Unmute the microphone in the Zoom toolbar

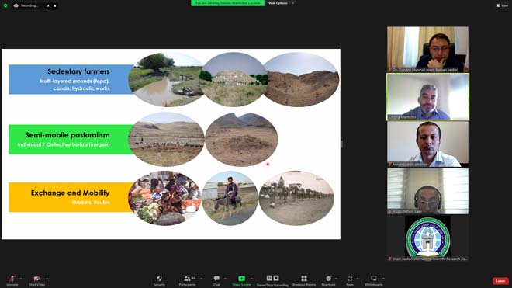(12, 280)
